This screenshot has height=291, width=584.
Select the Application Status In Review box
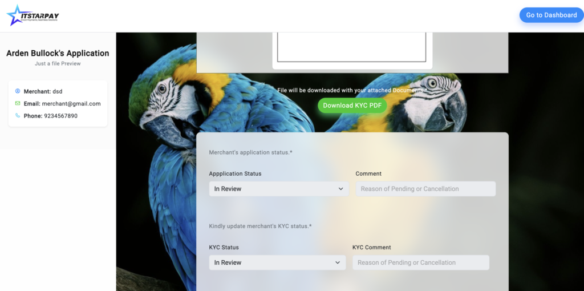click(x=279, y=189)
